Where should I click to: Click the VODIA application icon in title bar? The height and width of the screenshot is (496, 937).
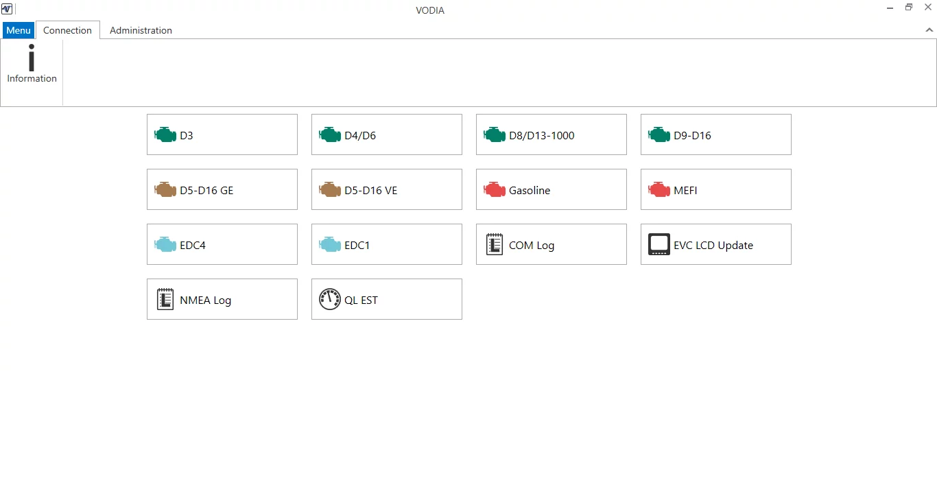tap(7, 8)
